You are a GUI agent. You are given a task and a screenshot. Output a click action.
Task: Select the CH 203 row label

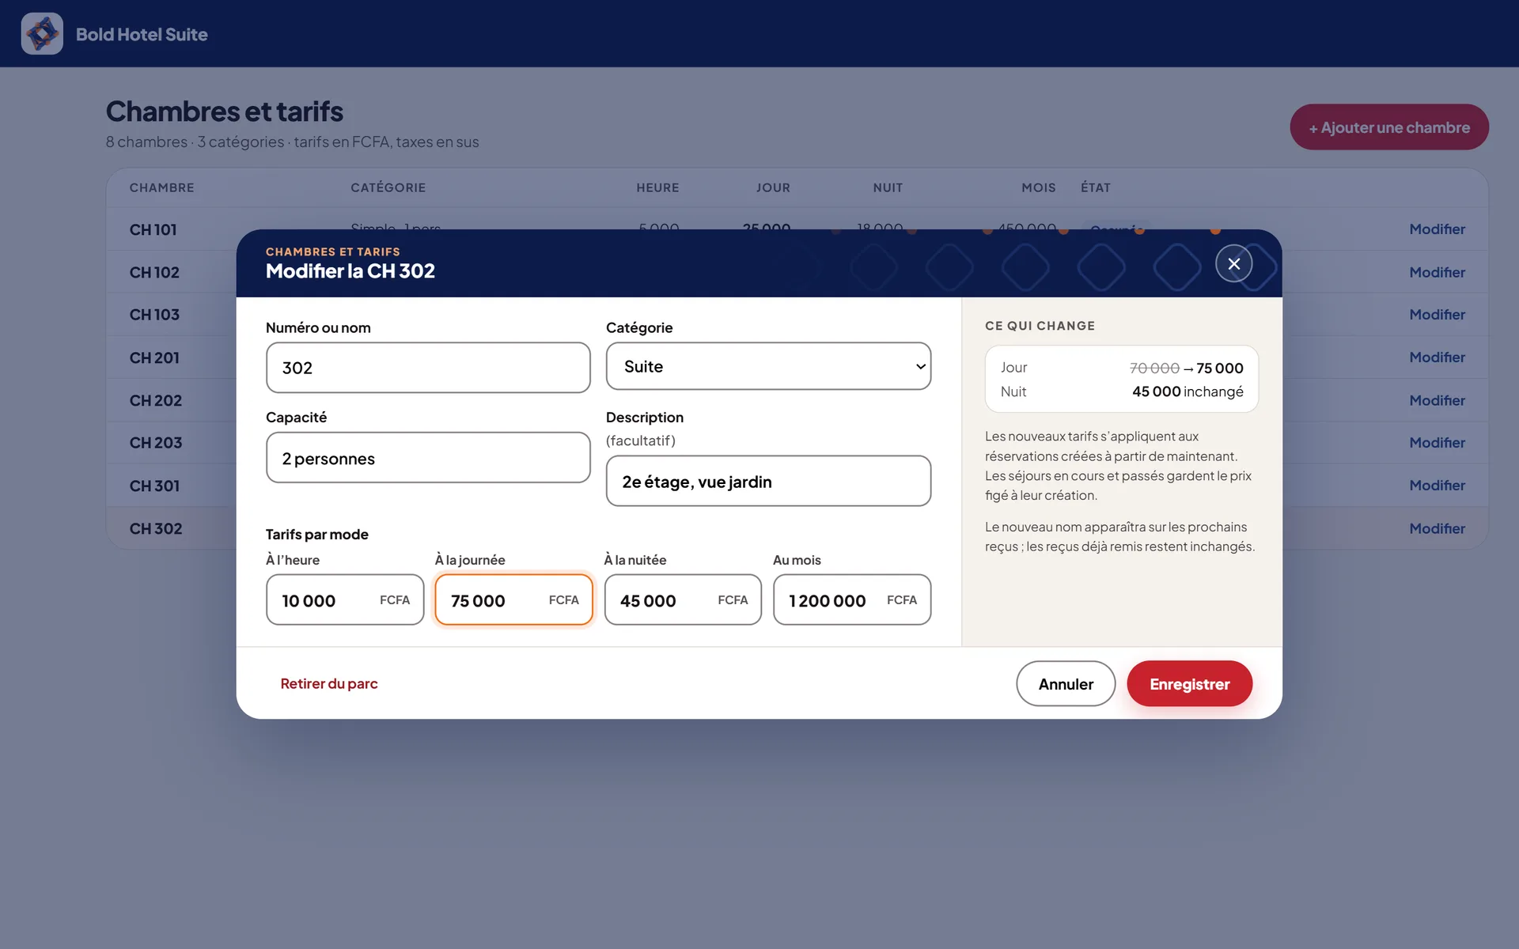(156, 443)
